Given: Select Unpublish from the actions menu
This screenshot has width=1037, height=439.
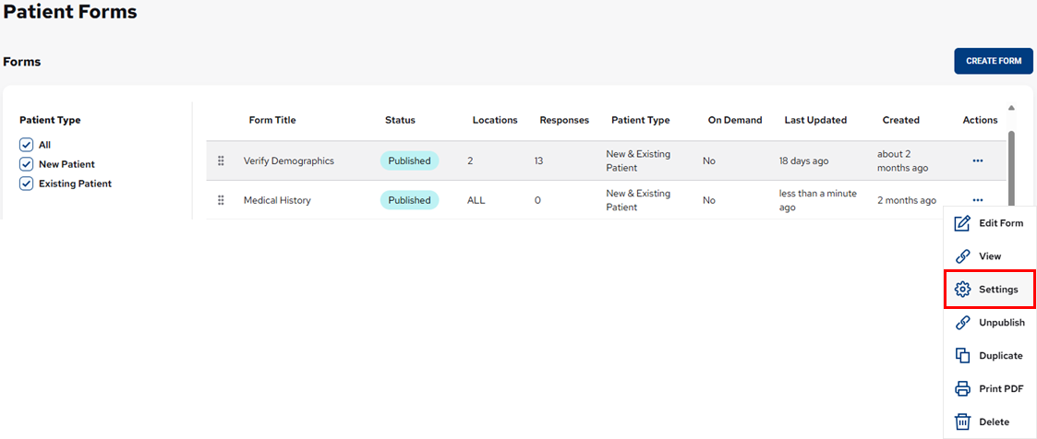Looking at the screenshot, I should coord(1001,323).
